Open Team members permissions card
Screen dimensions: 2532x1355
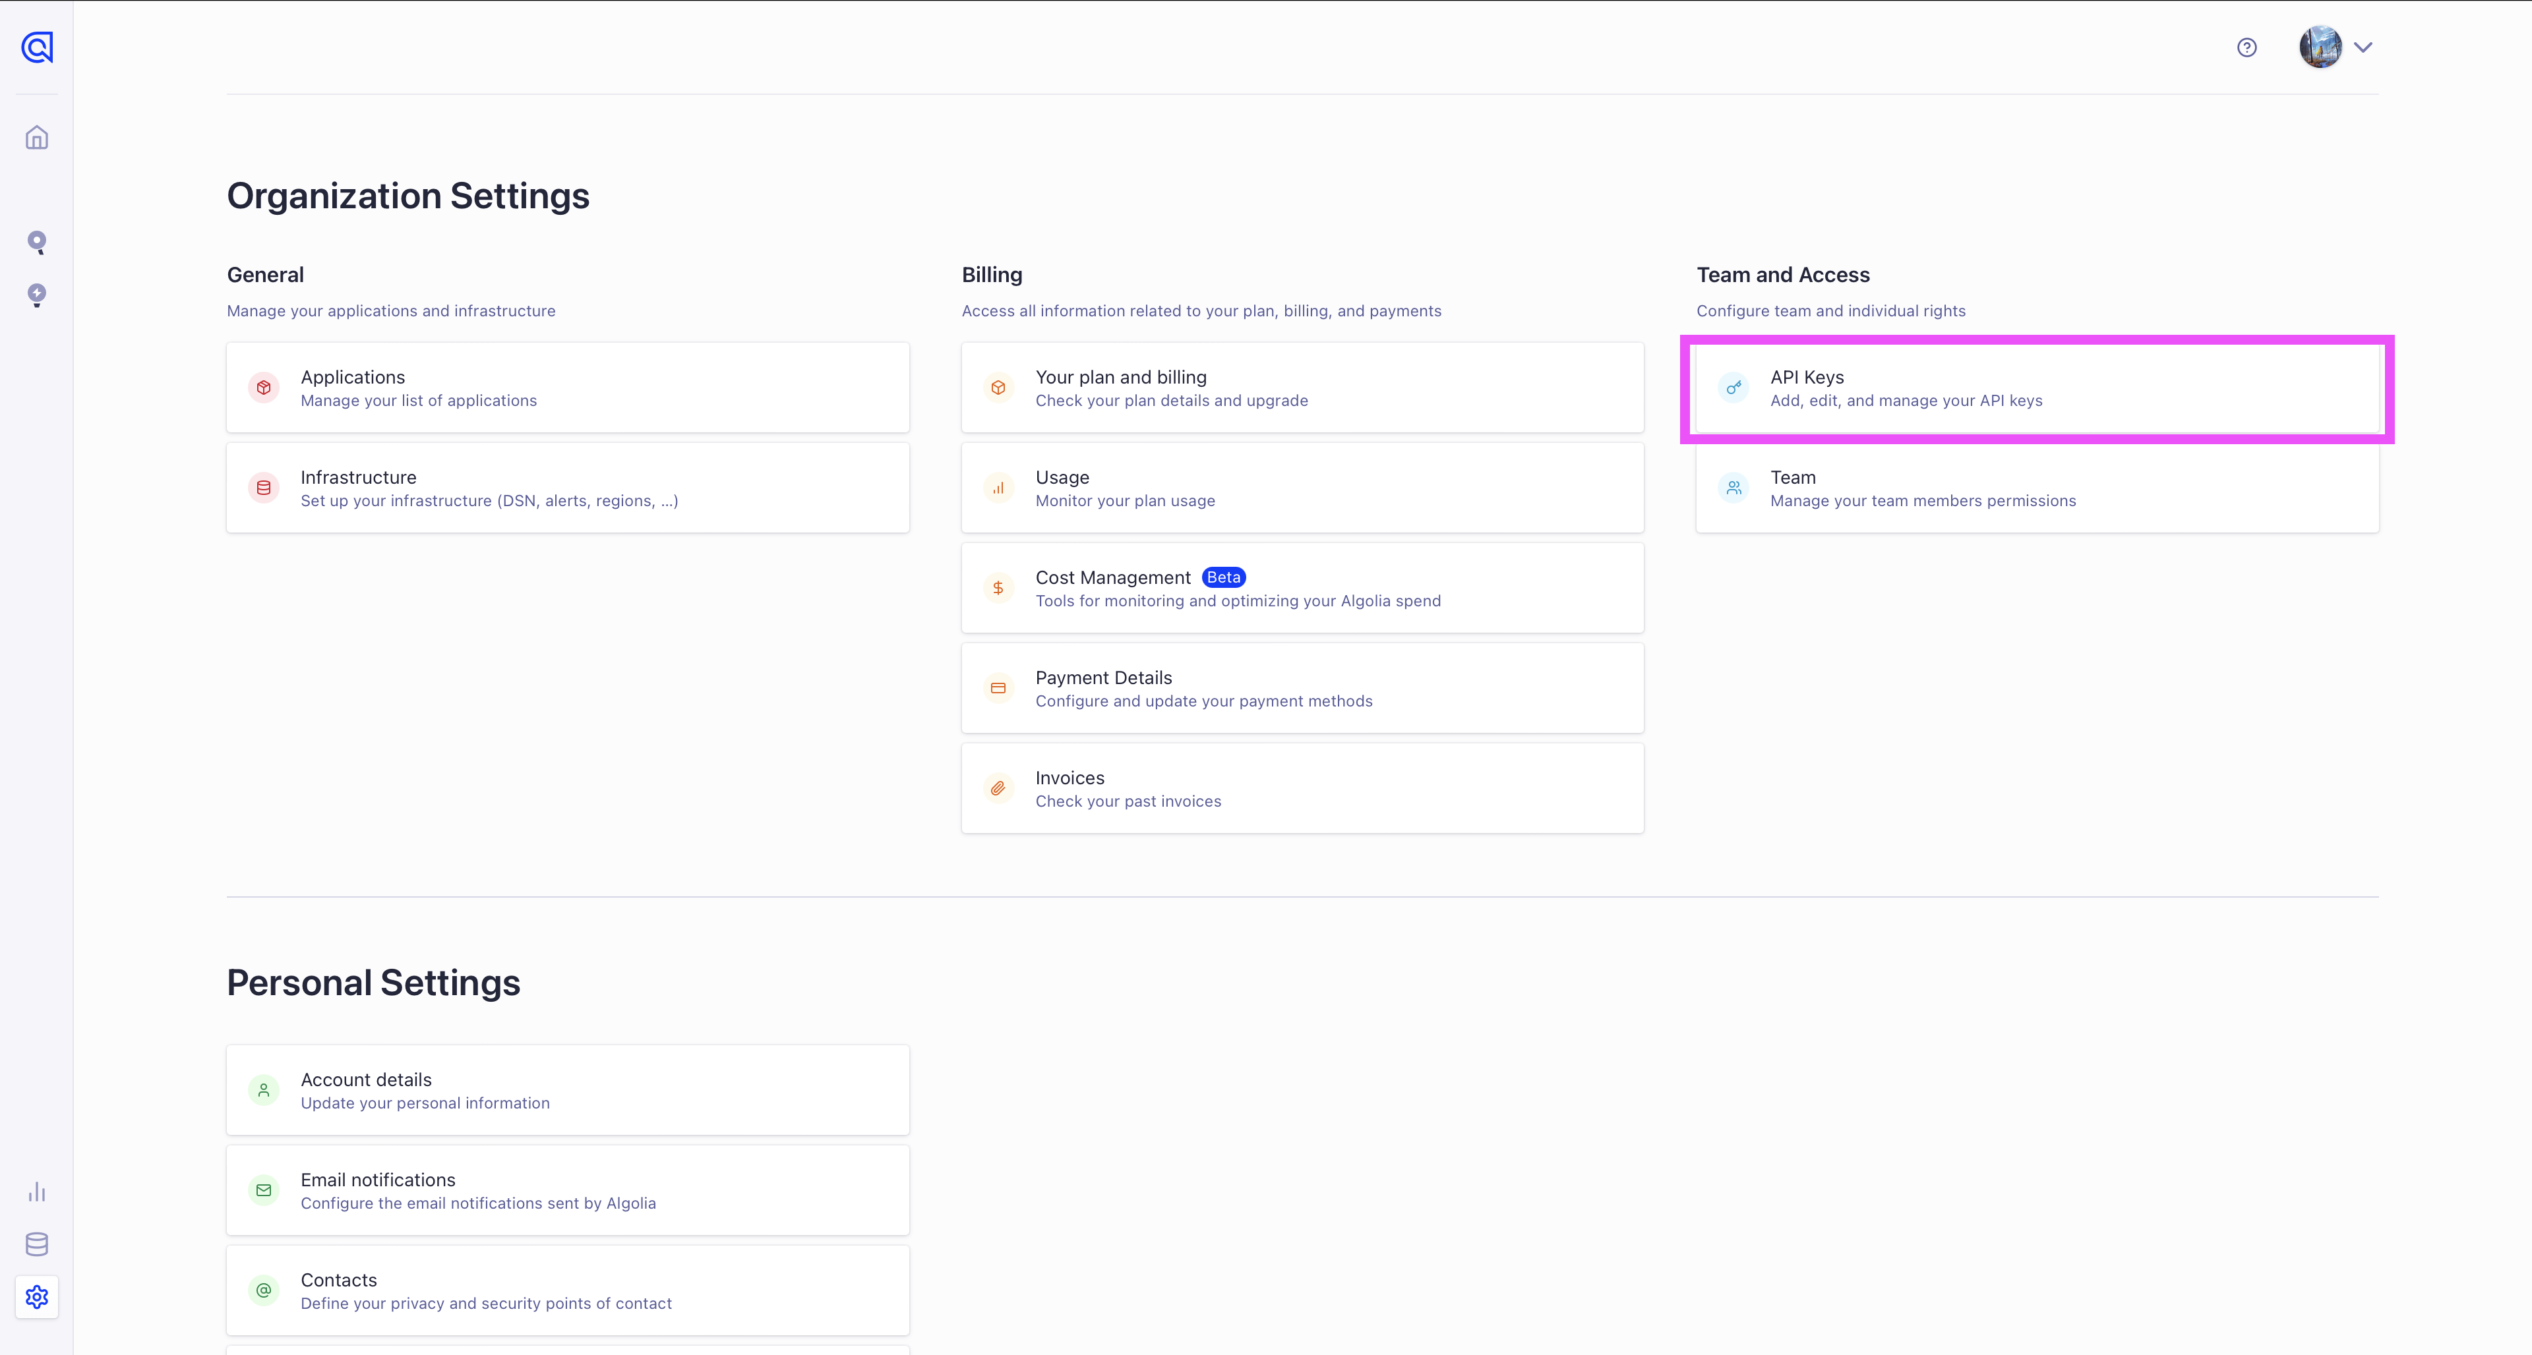tap(2037, 488)
